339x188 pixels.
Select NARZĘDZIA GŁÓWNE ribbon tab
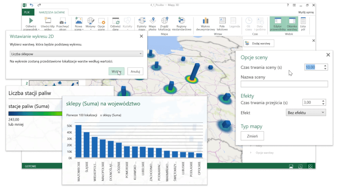52,12
